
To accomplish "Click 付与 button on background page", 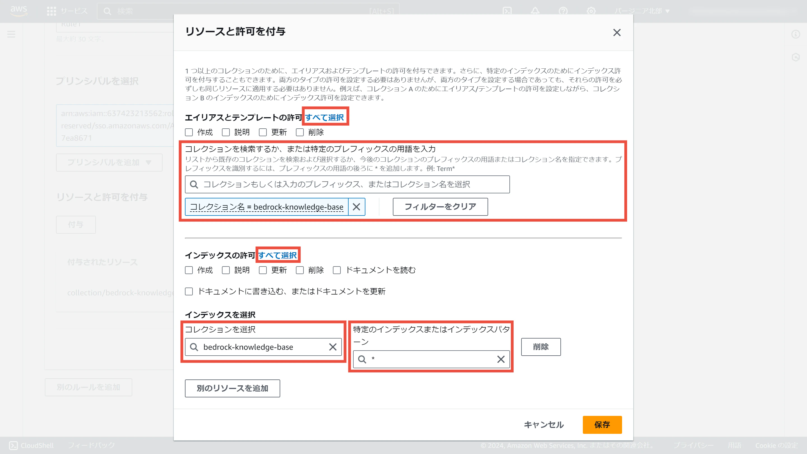I will click(76, 225).
